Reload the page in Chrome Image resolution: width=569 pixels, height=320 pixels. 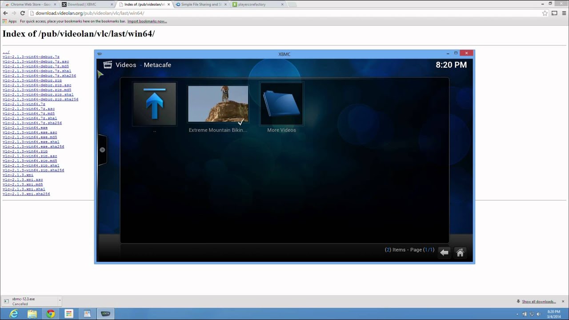click(22, 13)
